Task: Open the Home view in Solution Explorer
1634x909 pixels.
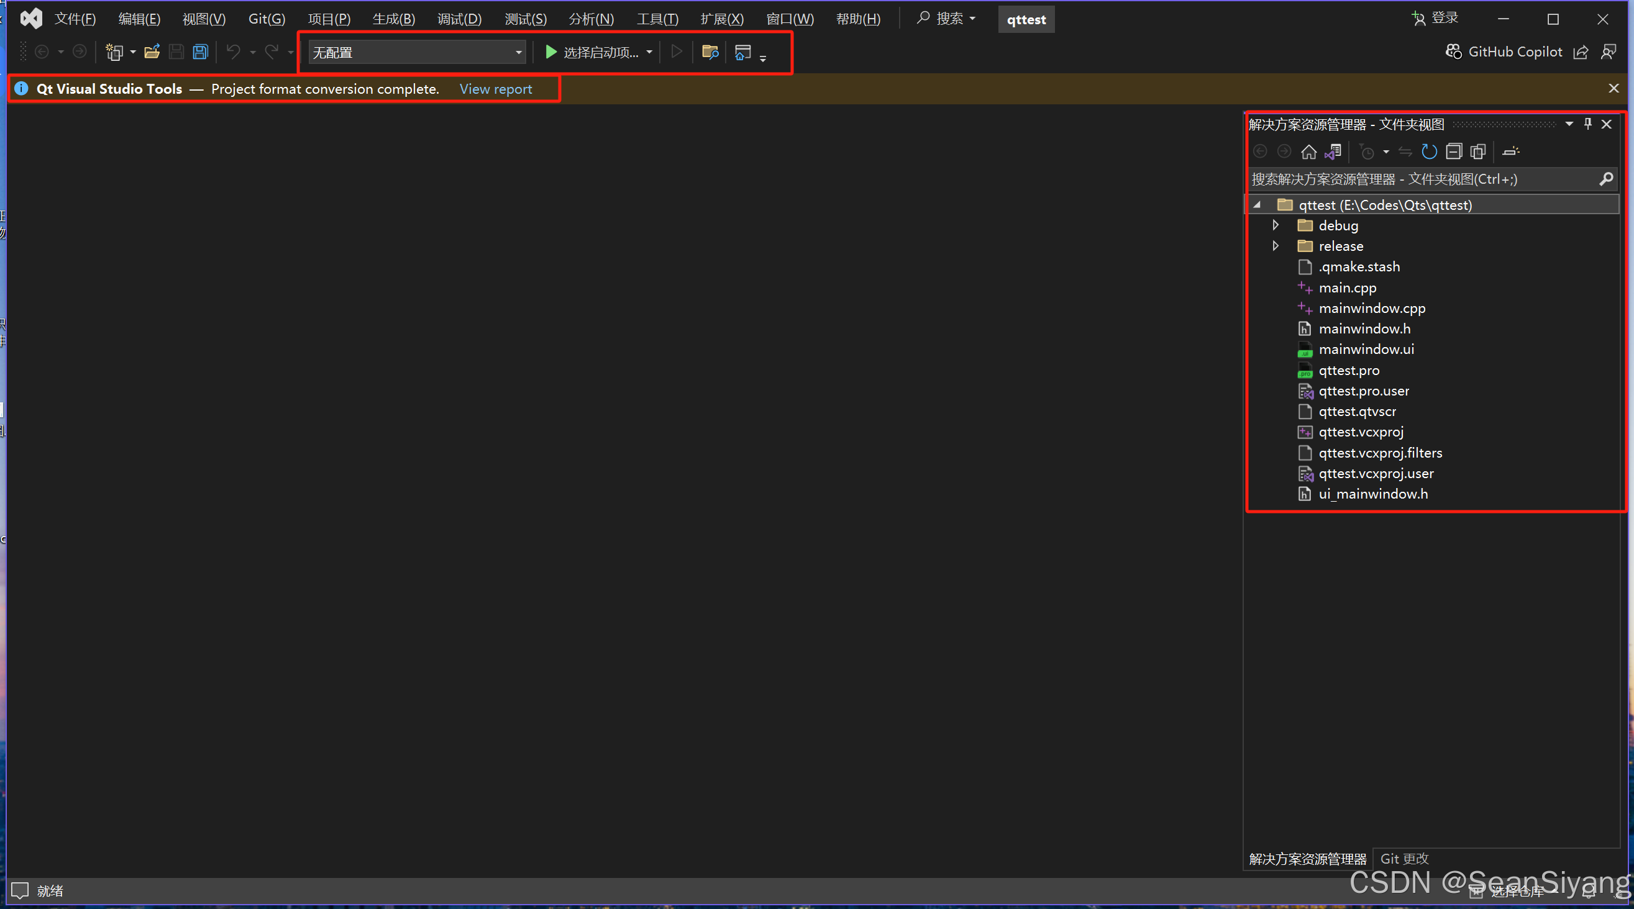Action: (1309, 151)
